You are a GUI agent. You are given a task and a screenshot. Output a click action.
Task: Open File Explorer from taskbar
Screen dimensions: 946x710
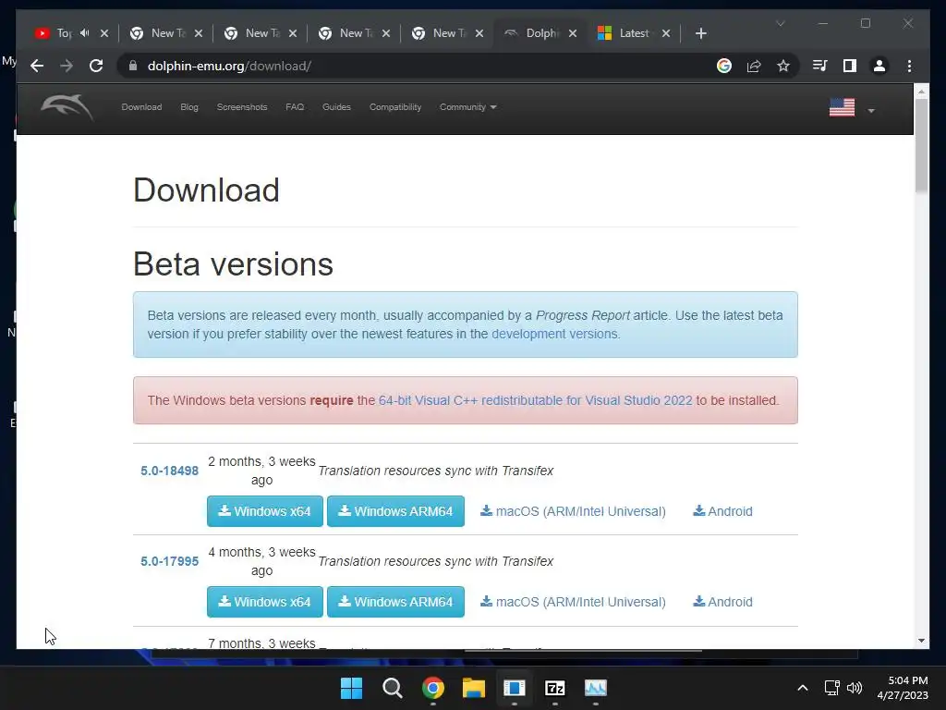[474, 688]
